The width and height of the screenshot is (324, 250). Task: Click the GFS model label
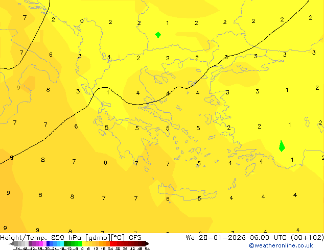tap(135, 238)
